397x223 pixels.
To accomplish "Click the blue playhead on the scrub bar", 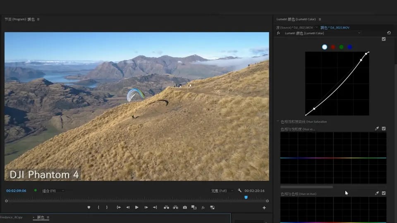I will (x=246, y=197).
